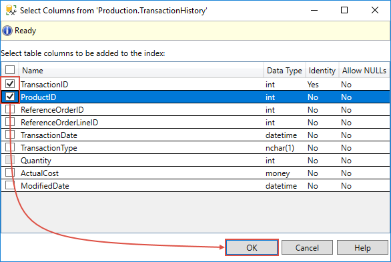
Task: Select the TransactionDate row name
Action: [49, 135]
